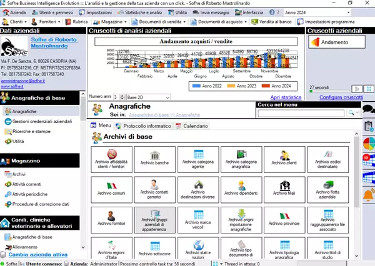The image size is (375, 266).
Task: Open the Archivio sottozone tile
Action: tap(155, 249)
